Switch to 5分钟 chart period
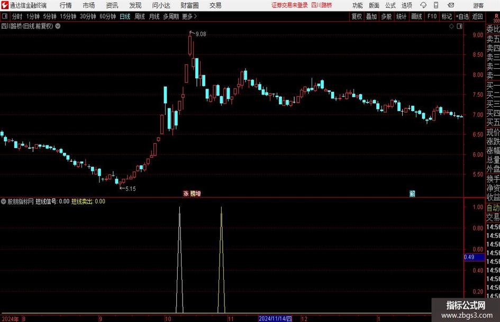This screenshot has height=322, width=500. click(50, 16)
